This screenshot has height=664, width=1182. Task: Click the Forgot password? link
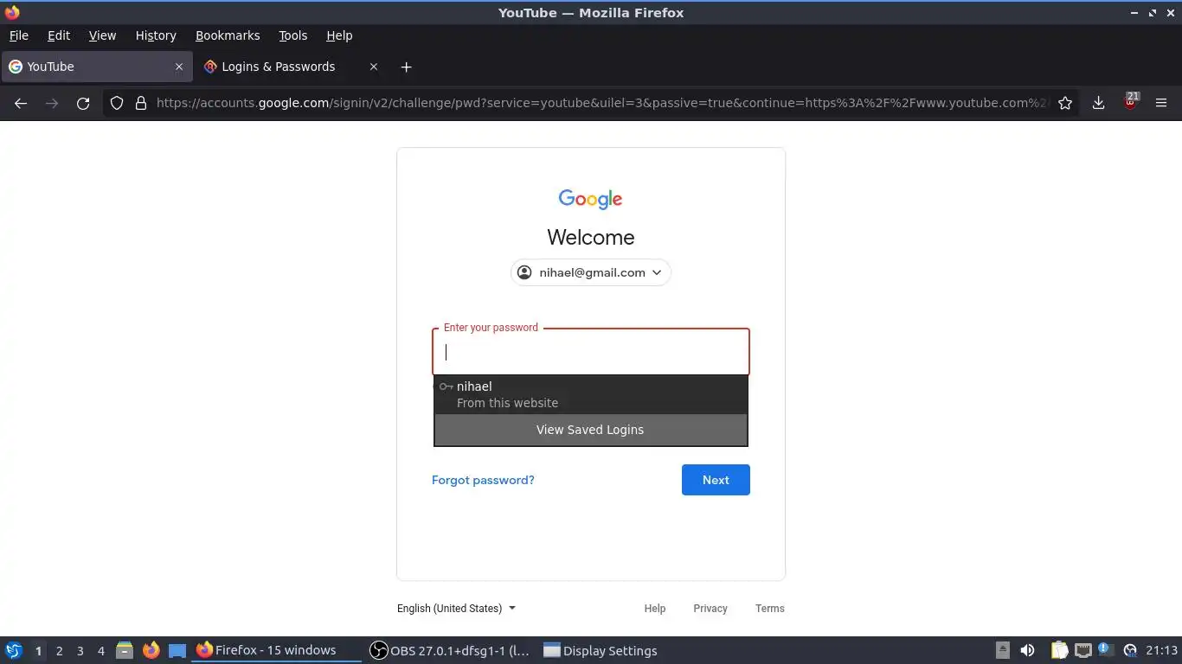pos(483,480)
